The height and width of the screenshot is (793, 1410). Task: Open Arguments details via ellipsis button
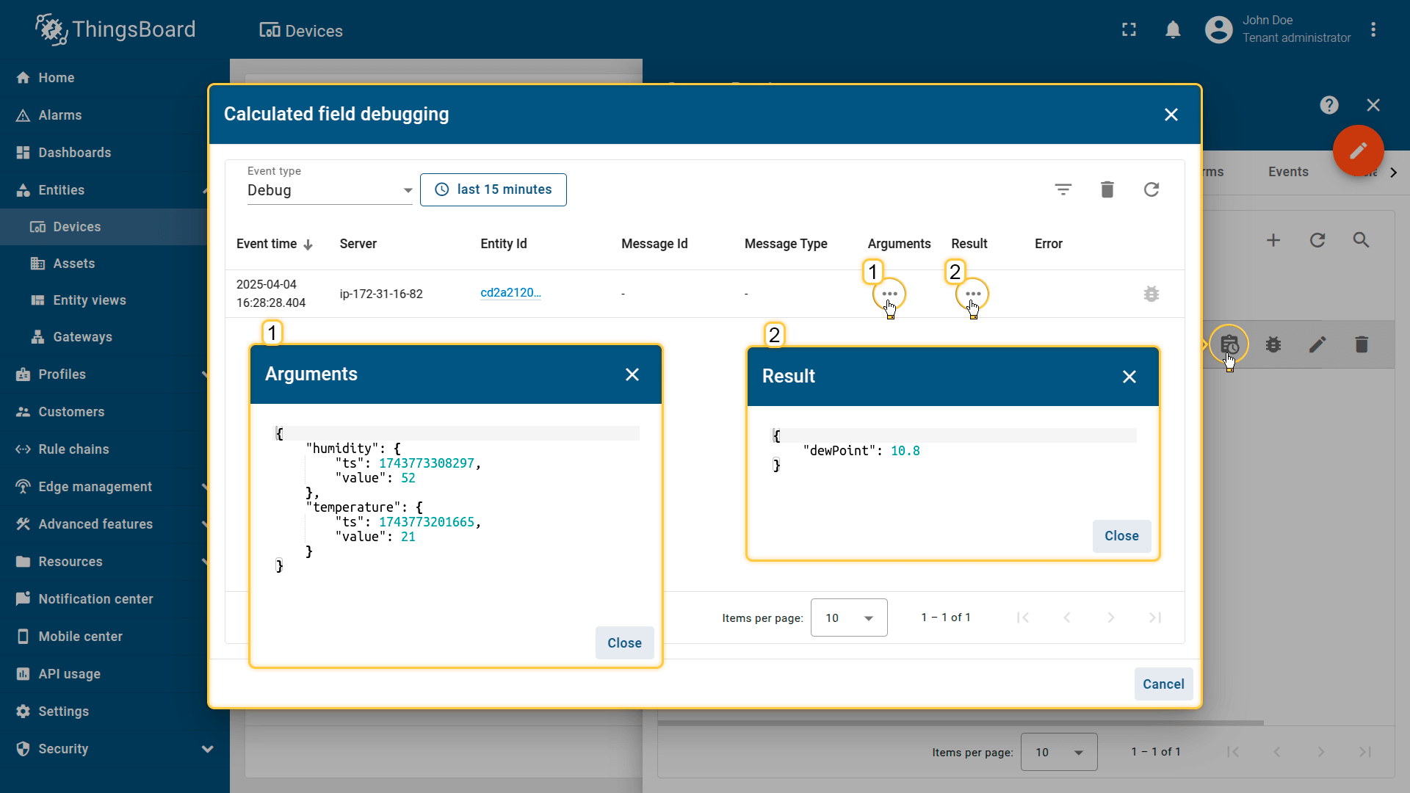point(889,294)
